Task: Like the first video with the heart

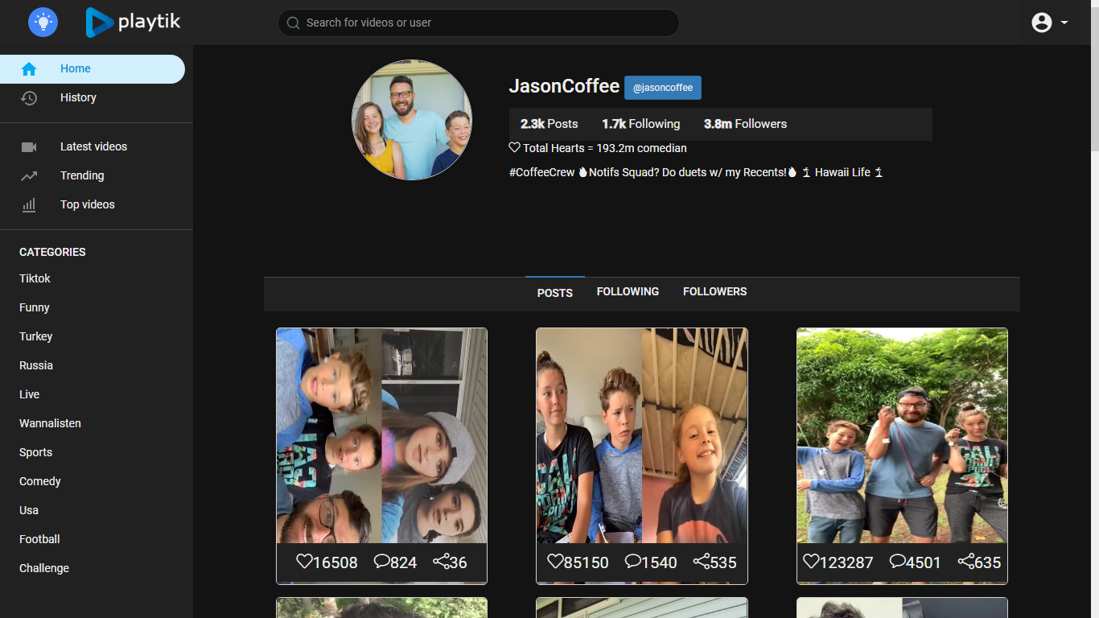Action: [x=305, y=562]
